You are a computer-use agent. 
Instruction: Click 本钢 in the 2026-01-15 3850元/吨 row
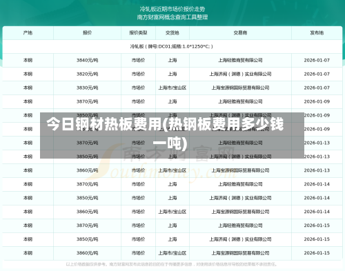point(28,239)
